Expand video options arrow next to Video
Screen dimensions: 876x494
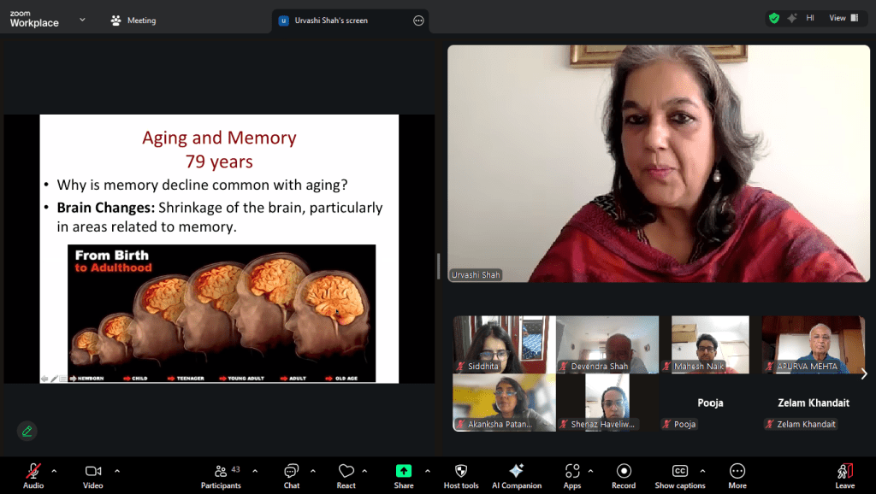(117, 470)
